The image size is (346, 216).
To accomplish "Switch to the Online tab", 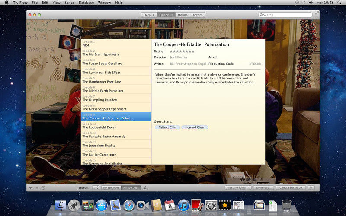I will (x=183, y=15).
